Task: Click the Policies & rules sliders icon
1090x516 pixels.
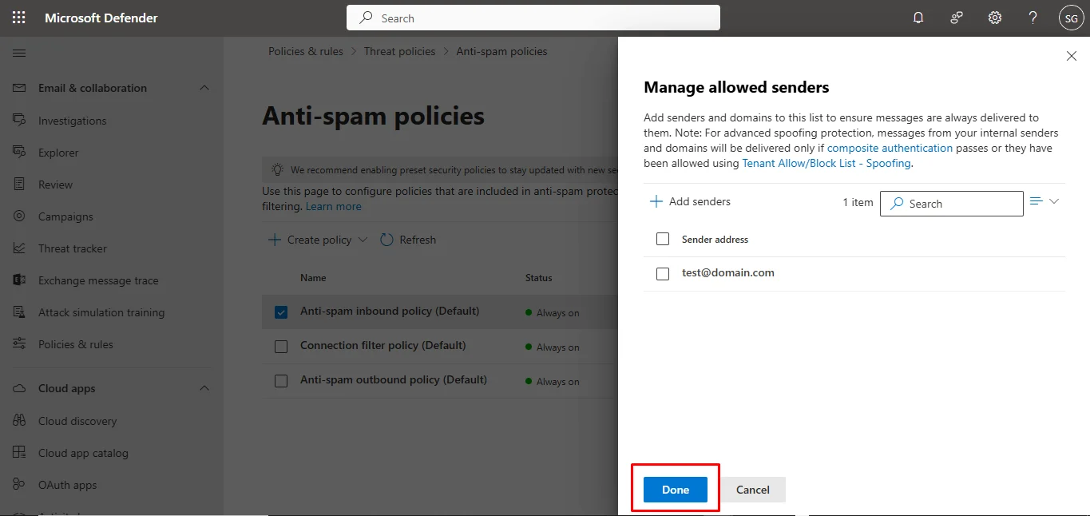Action: [x=20, y=343]
